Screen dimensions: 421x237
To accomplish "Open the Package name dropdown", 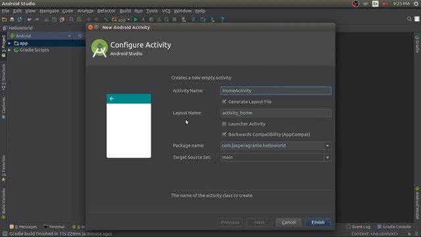I will (328, 145).
